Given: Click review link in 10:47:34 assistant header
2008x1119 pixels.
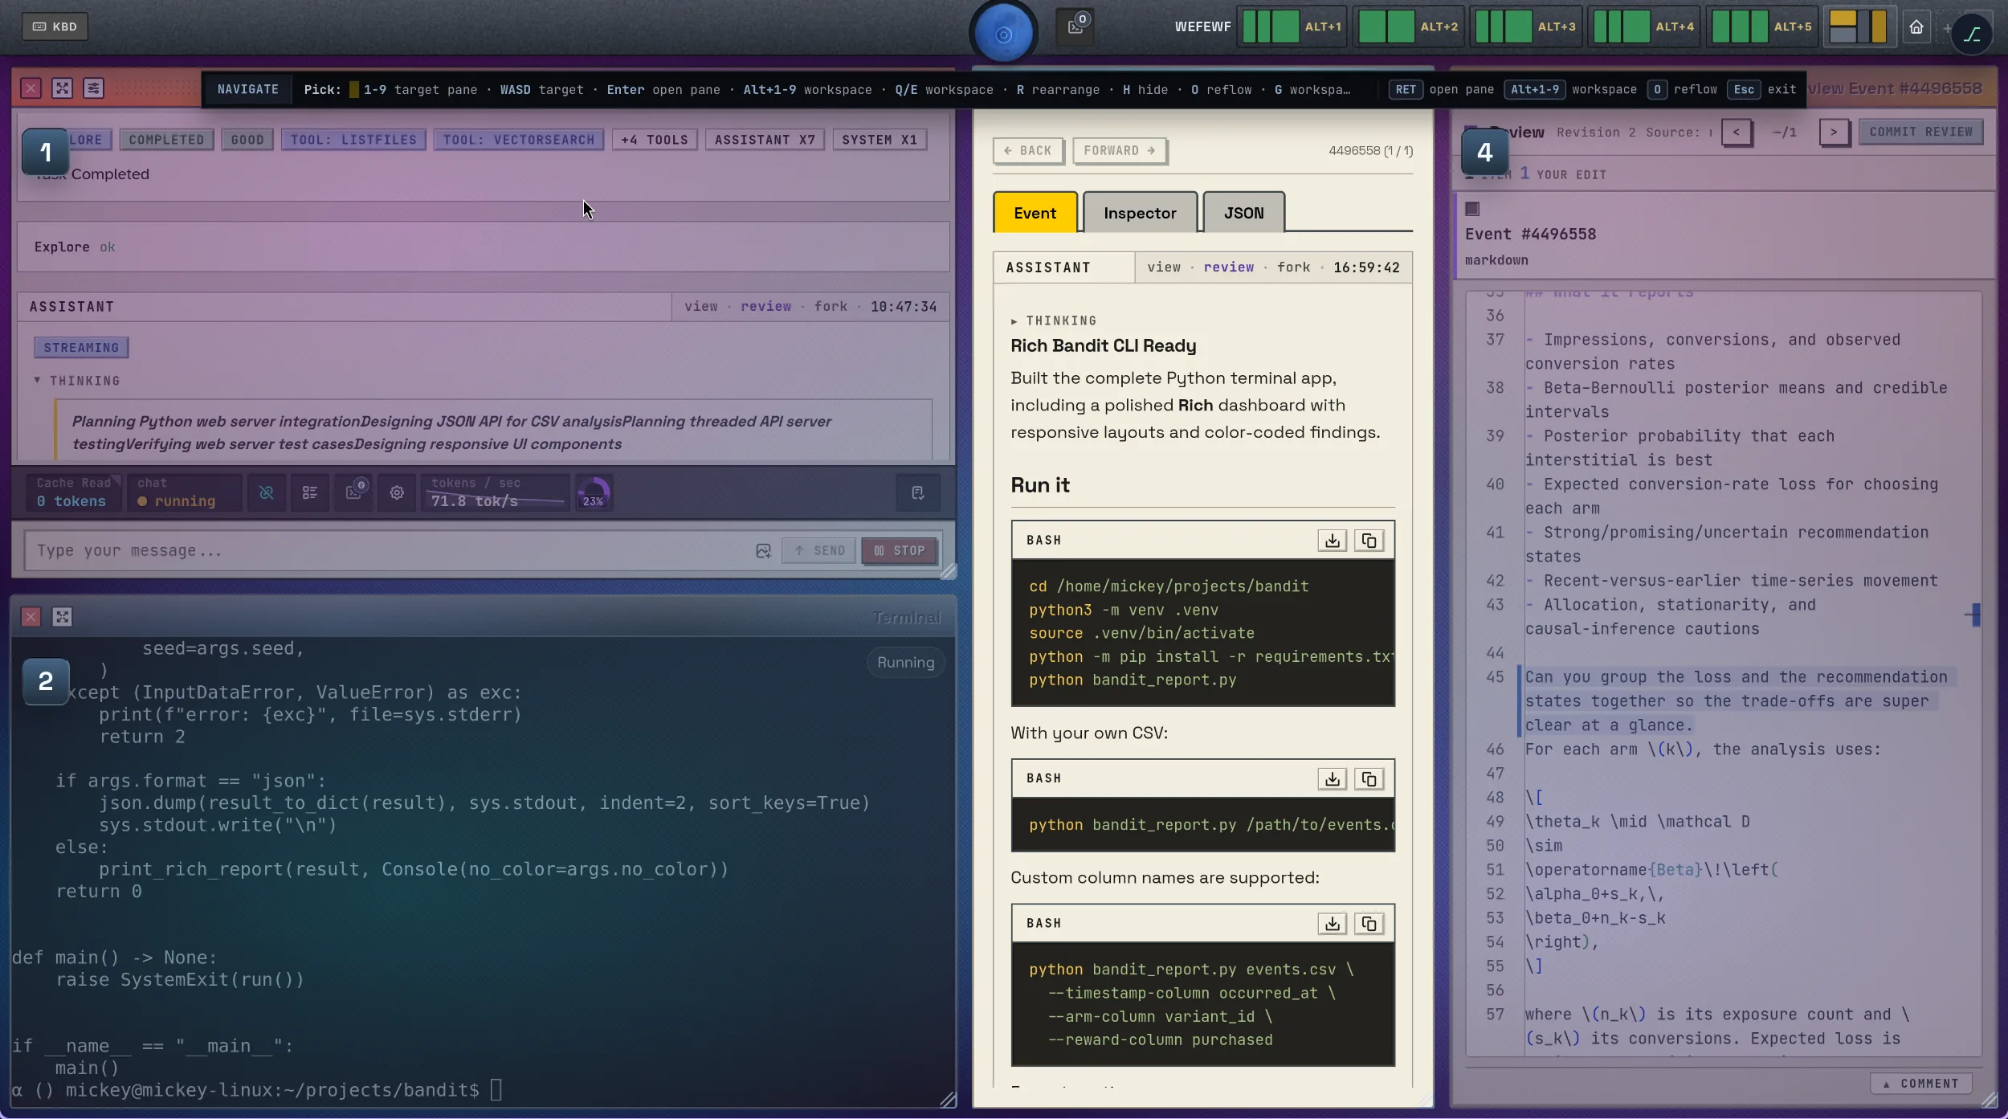Looking at the screenshot, I should click(765, 307).
